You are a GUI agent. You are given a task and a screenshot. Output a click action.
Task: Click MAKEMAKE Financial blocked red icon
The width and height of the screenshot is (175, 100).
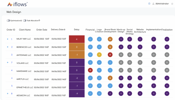click(x=90, y=70)
